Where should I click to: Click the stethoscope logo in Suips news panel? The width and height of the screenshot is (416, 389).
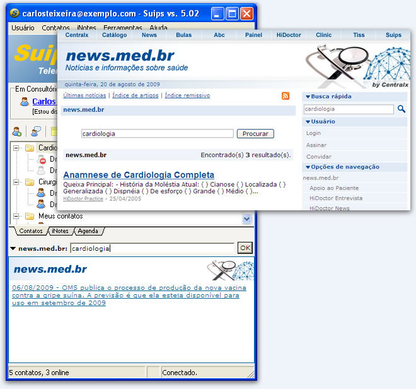coord(230,270)
